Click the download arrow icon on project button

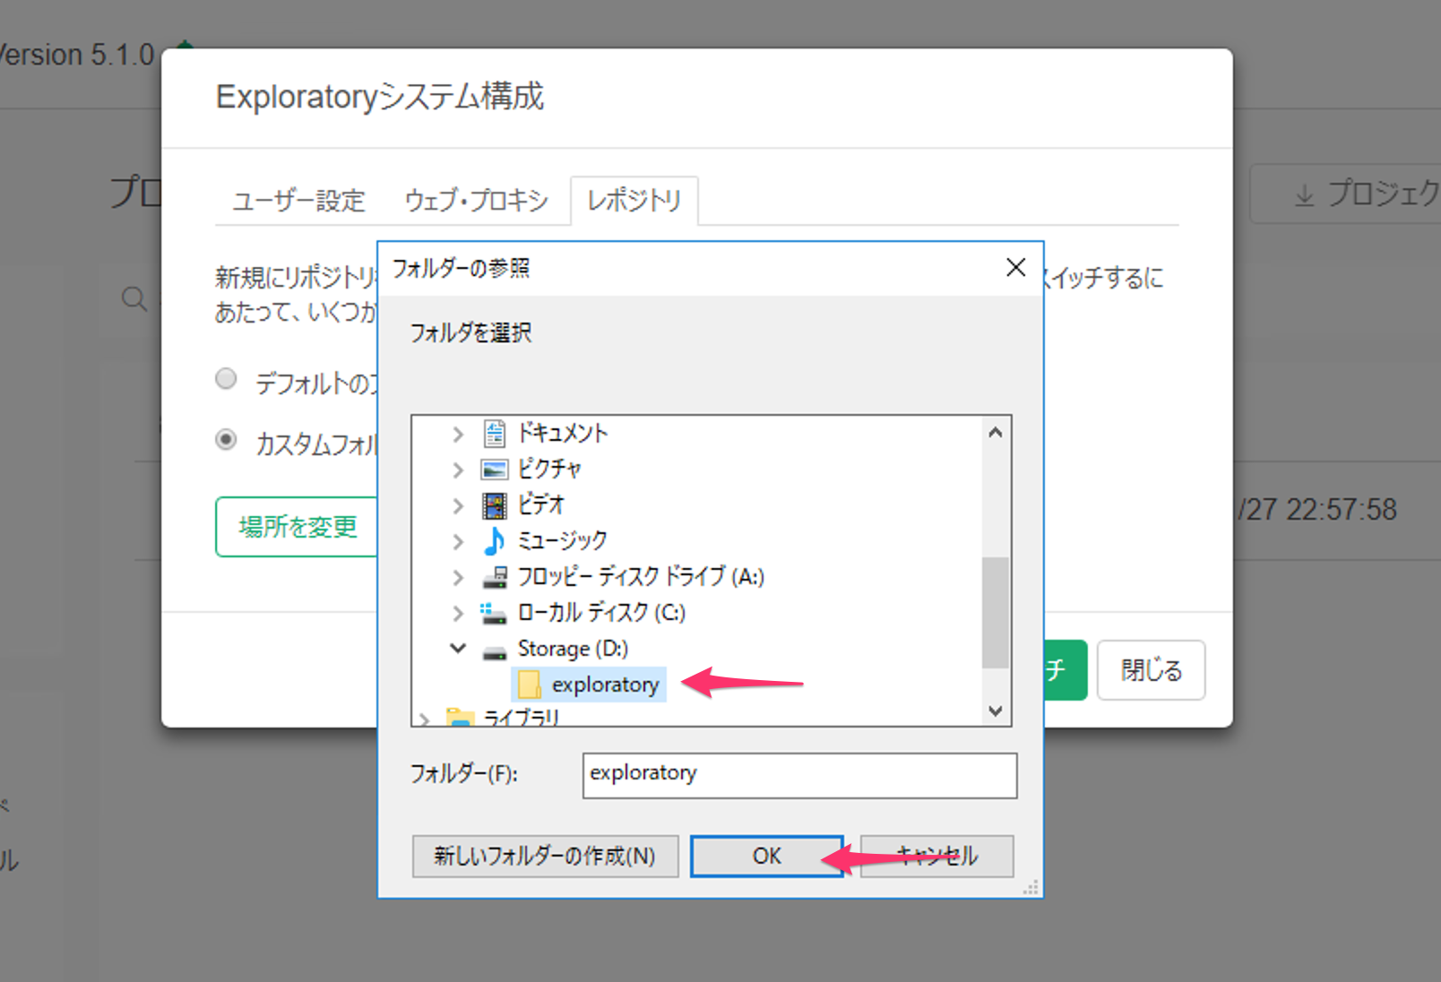[1305, 194]
